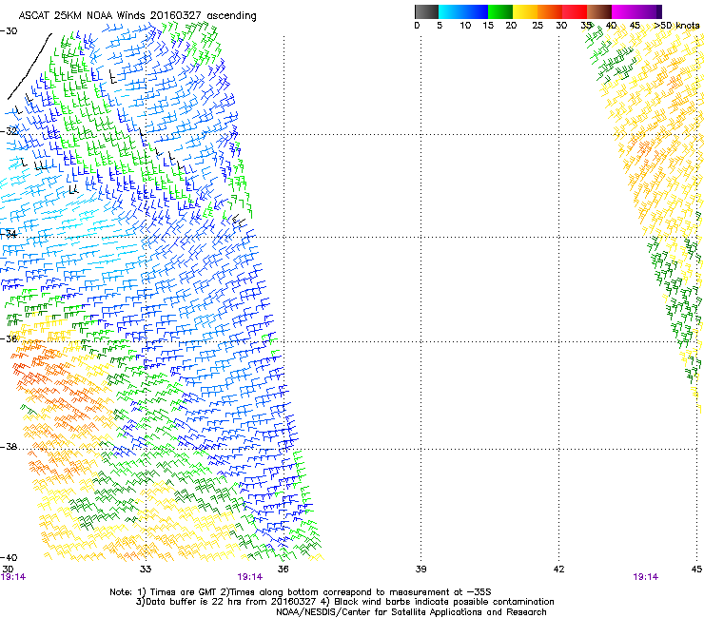The height and width of the screenshot is (618, 704).
Task: Pick the green 15-20 knots color segment
Action: pyautogui.click(x=500, y=11)
